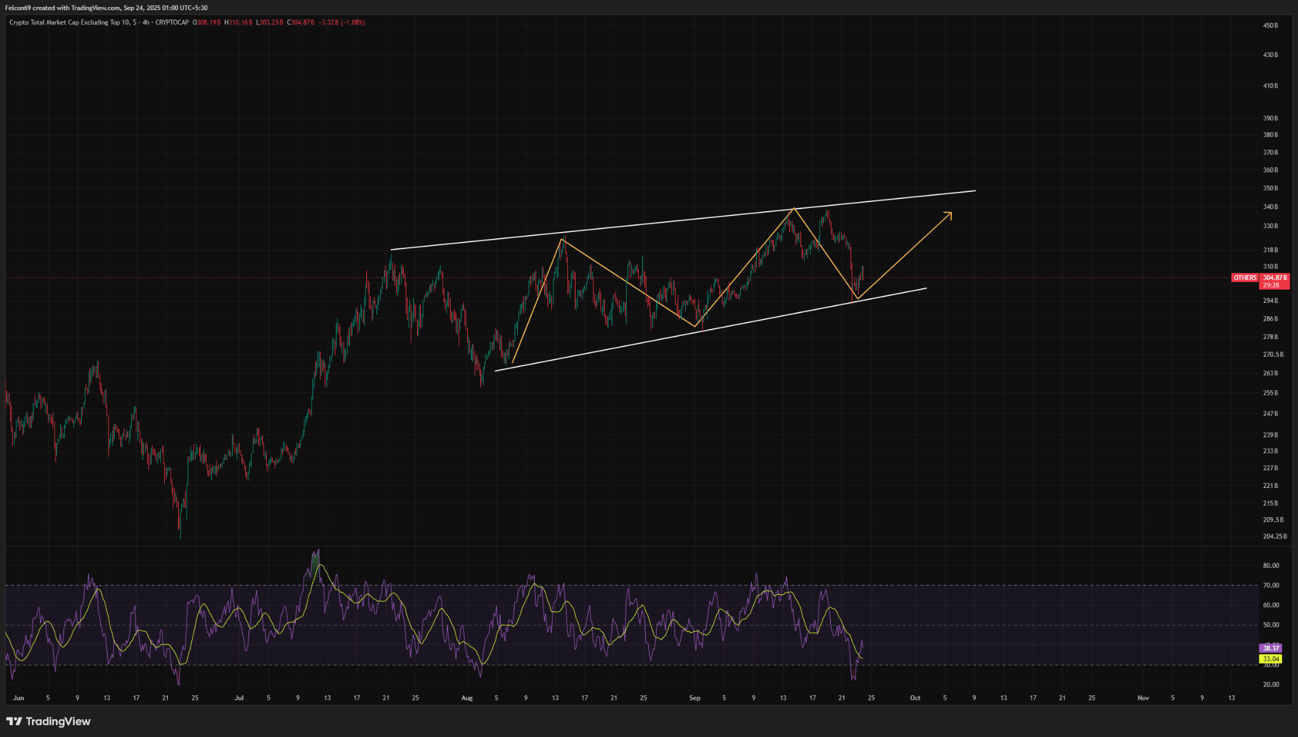1298x737 pixels.
Task: Click the red OTHERS symbol tag
Action: click(x=1245, y=278)
